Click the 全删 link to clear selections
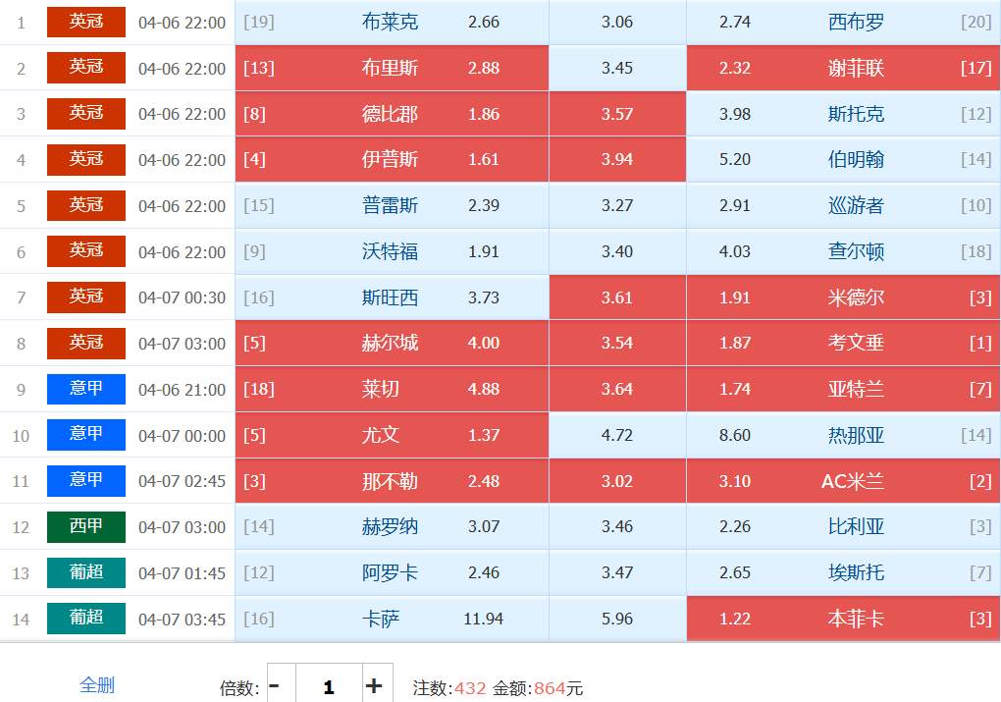This screenshot has height=702, width=1001. coord(96,685)
